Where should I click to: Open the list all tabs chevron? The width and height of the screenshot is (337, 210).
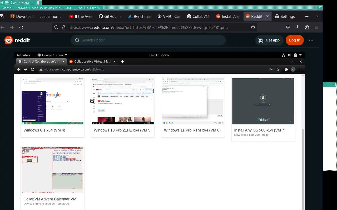318,16
